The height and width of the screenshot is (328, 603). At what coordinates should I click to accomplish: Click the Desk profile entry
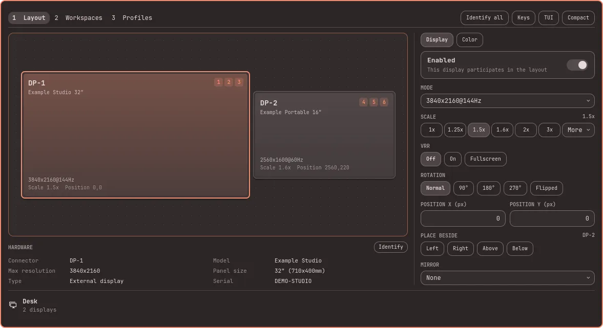pyautogui.click(x=32, y=305)
